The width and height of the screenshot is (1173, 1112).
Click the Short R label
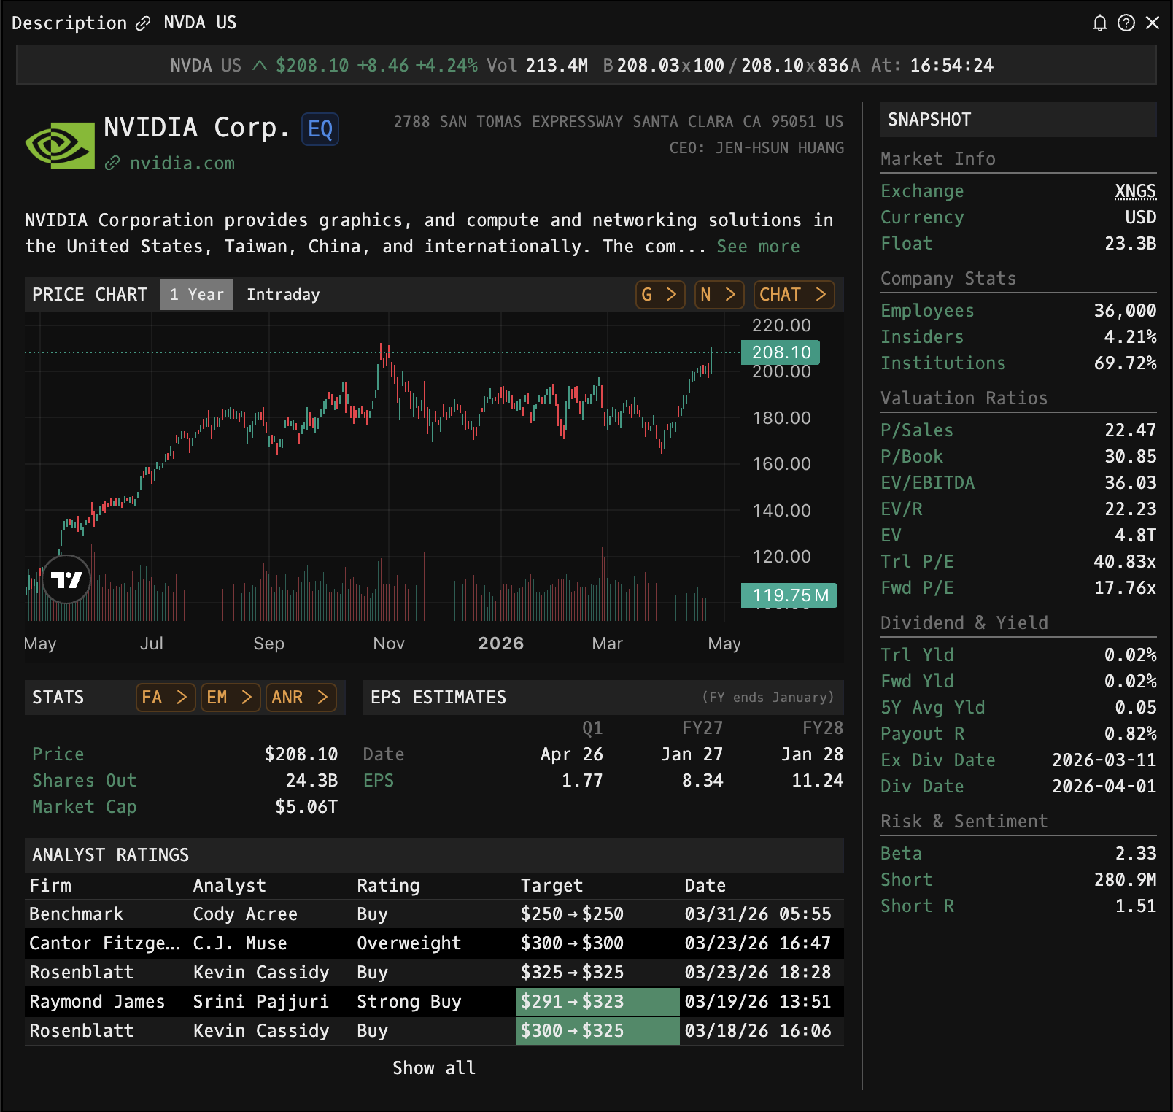click(918, 906)
